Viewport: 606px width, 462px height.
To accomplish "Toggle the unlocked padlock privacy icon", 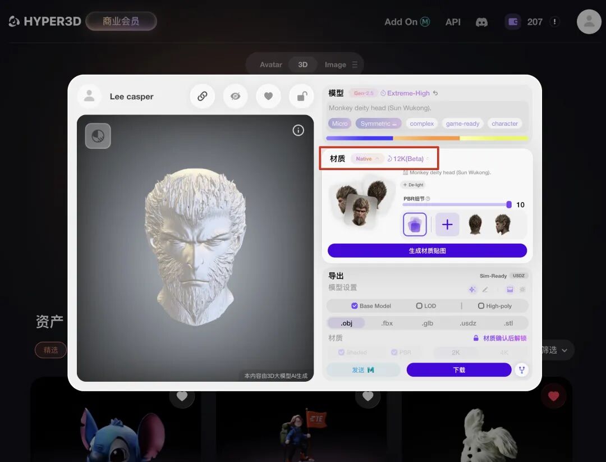I will point(301,96).
